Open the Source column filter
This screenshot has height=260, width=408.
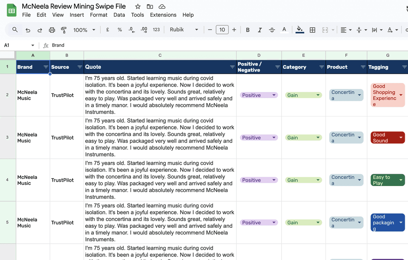[80, 67]
